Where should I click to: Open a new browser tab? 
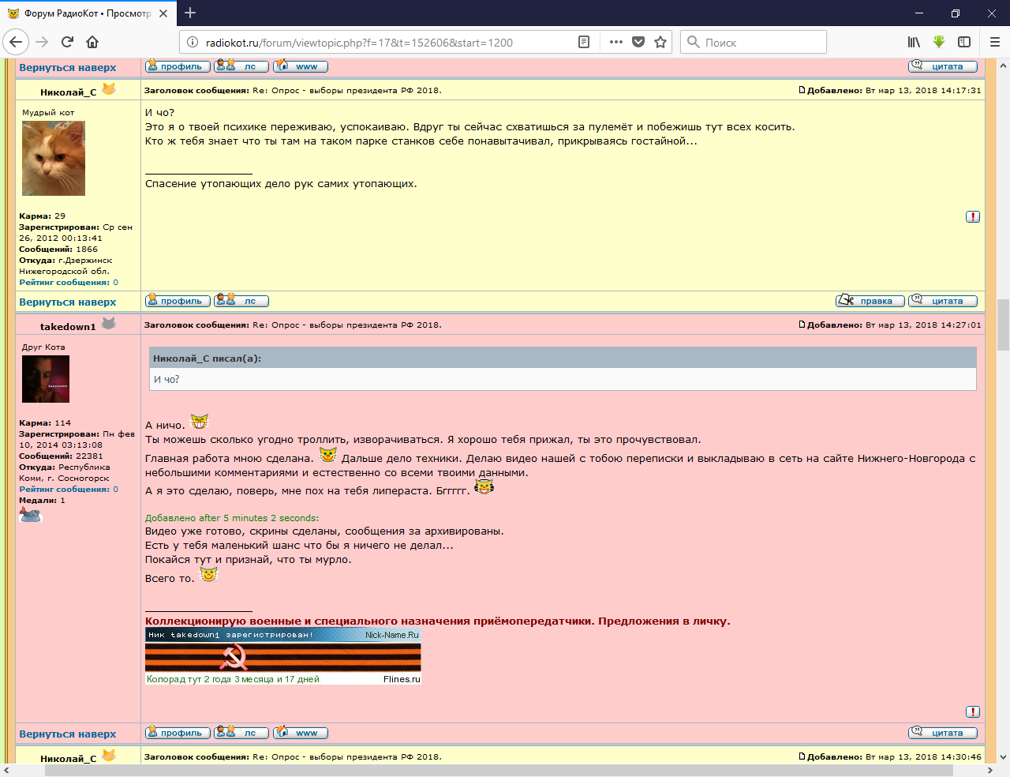(190, 13)
